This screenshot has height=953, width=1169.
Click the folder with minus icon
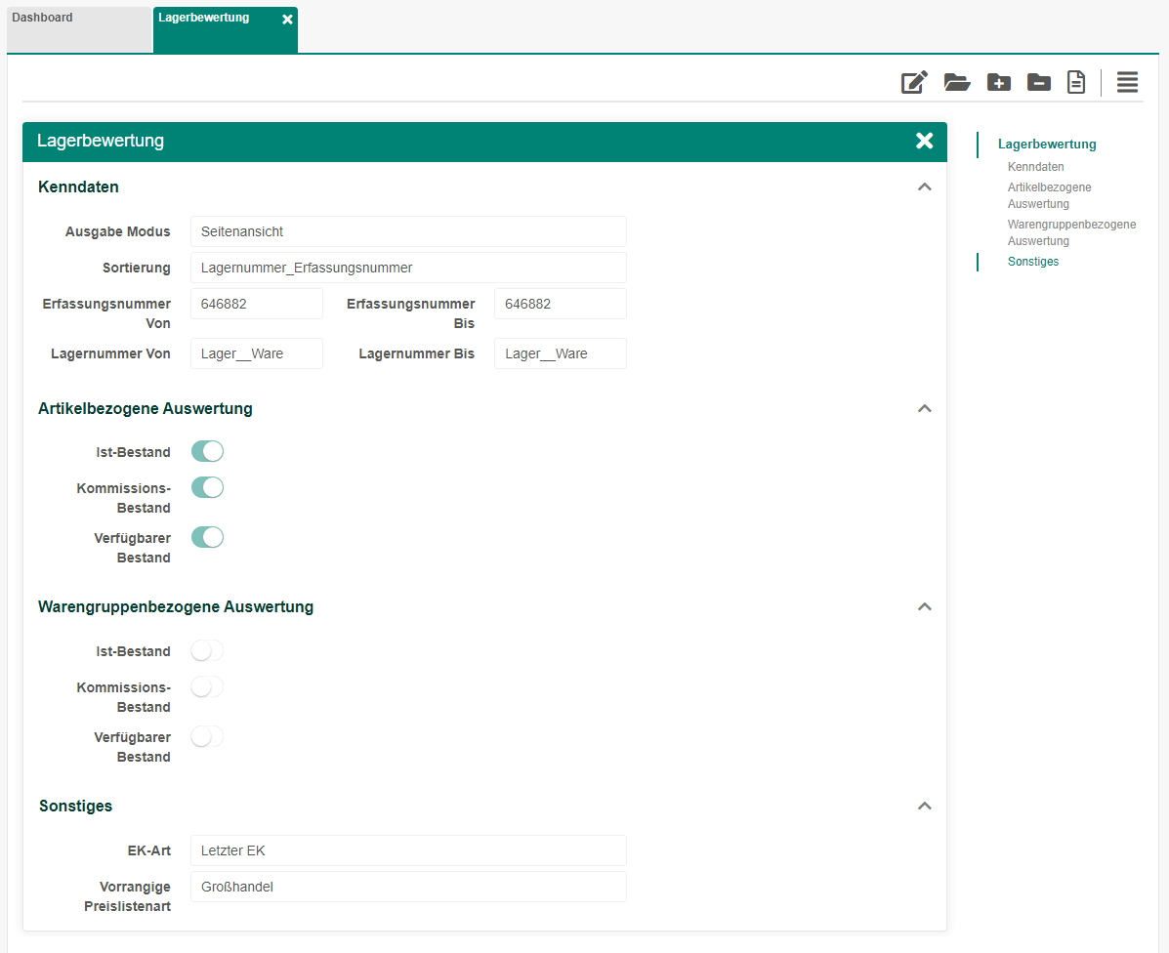[x=1039, y=83]
